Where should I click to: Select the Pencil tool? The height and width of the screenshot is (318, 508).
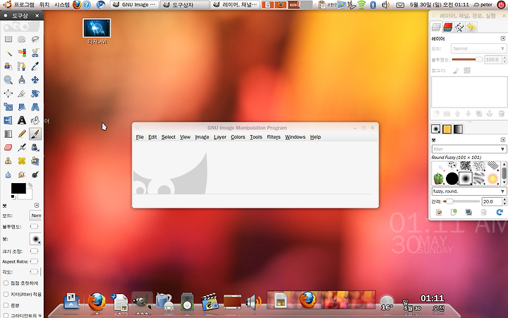tap(22, 134)
